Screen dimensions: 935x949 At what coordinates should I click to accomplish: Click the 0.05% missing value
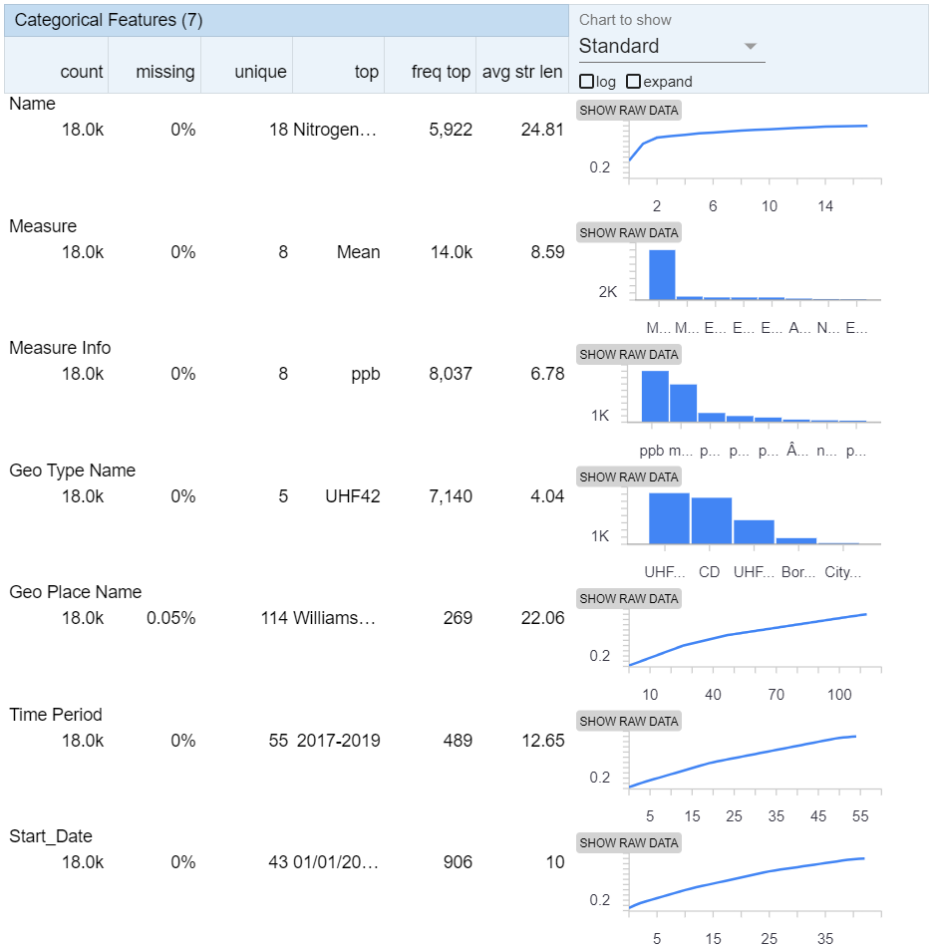[170, 618]
